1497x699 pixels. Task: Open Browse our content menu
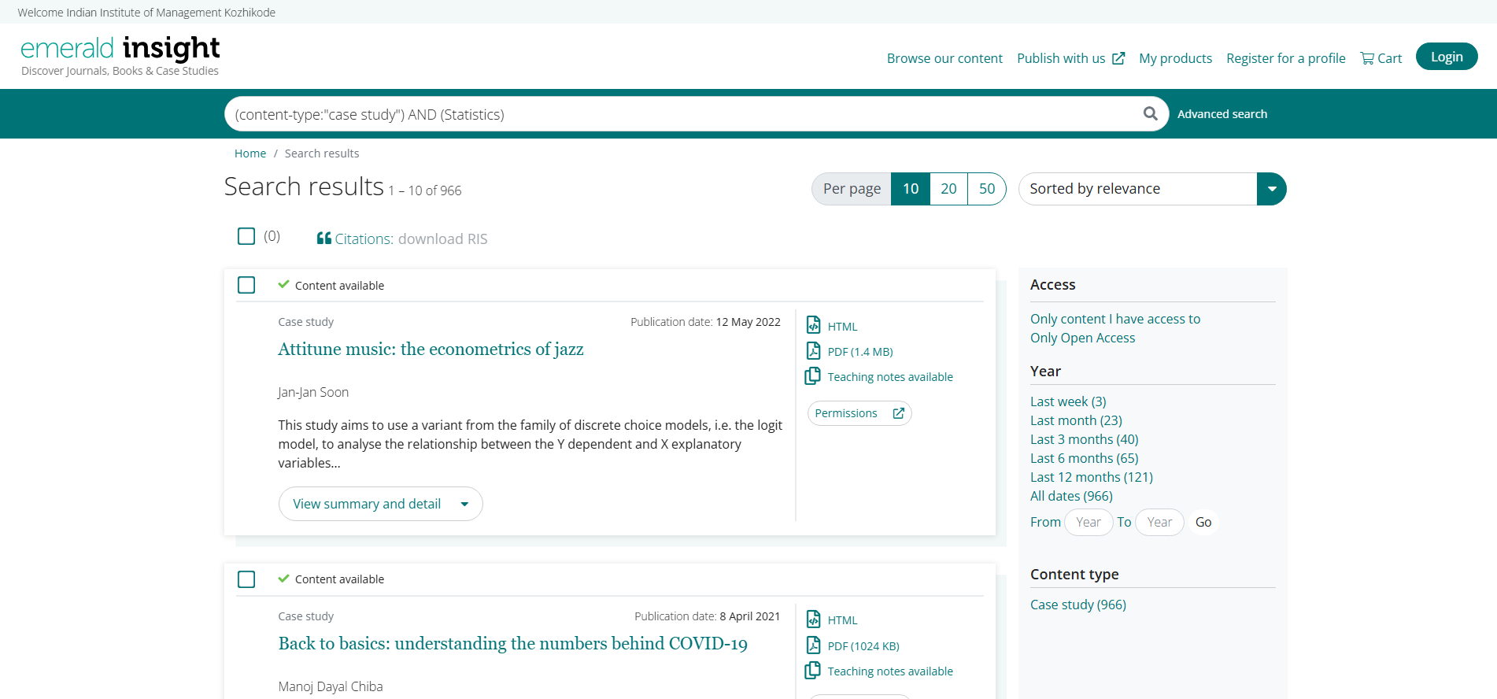944,58
